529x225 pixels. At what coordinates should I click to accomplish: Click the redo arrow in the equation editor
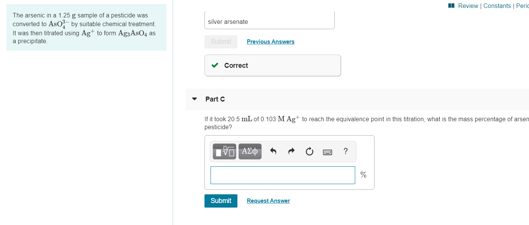[291, 151]
